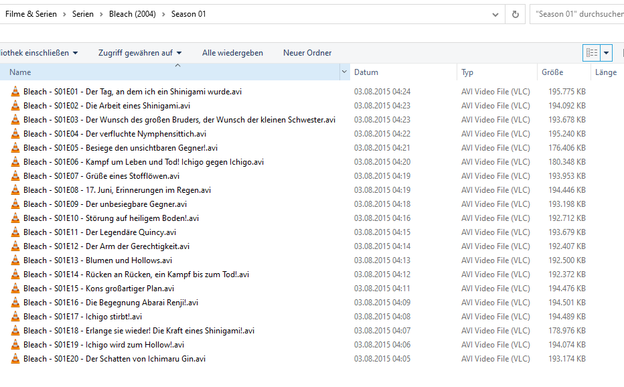Refresh the Season 01 folder view

(516, 14)
